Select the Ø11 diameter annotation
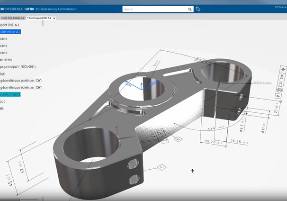The image size is (287, 201). click(263, 127)
